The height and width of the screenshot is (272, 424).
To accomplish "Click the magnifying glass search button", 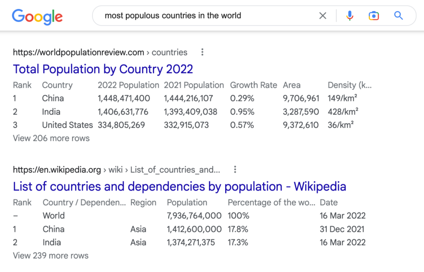I will [398, 16].
